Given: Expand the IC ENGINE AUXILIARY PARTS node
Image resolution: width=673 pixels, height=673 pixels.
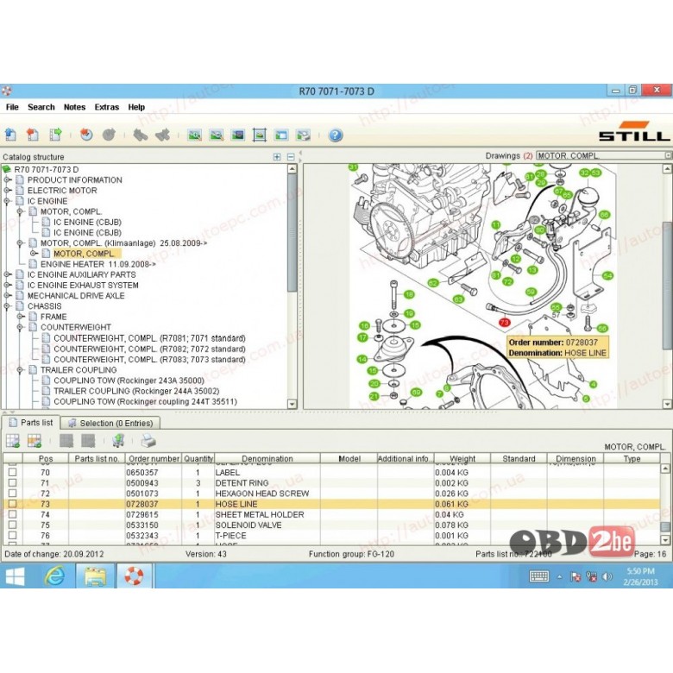Looking at the screenshot, I should coord(7,274).
